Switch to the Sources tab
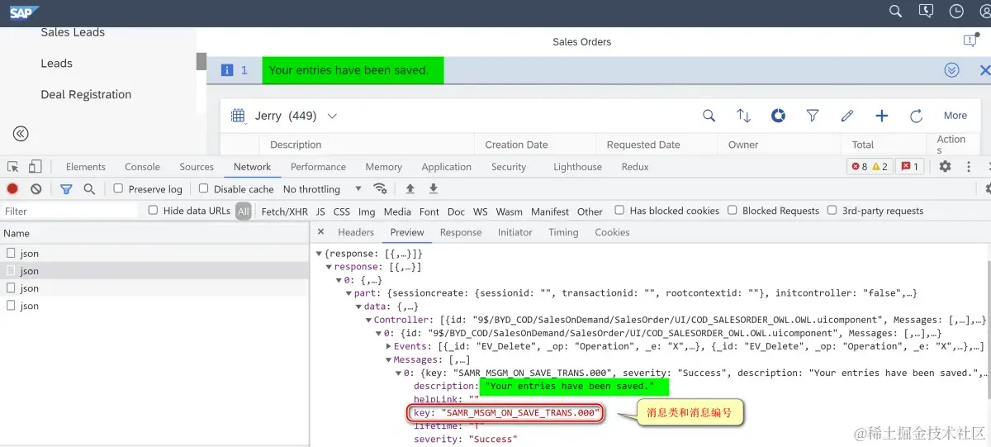The height and width of the screenshot is (447, 991). pos(197,167)
